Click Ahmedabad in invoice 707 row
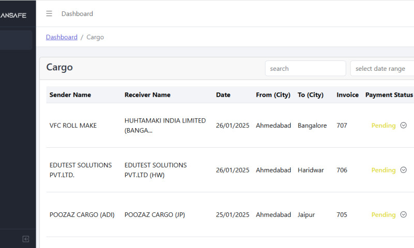This screenshot has height=248, width=414. [x=273, y=126]
